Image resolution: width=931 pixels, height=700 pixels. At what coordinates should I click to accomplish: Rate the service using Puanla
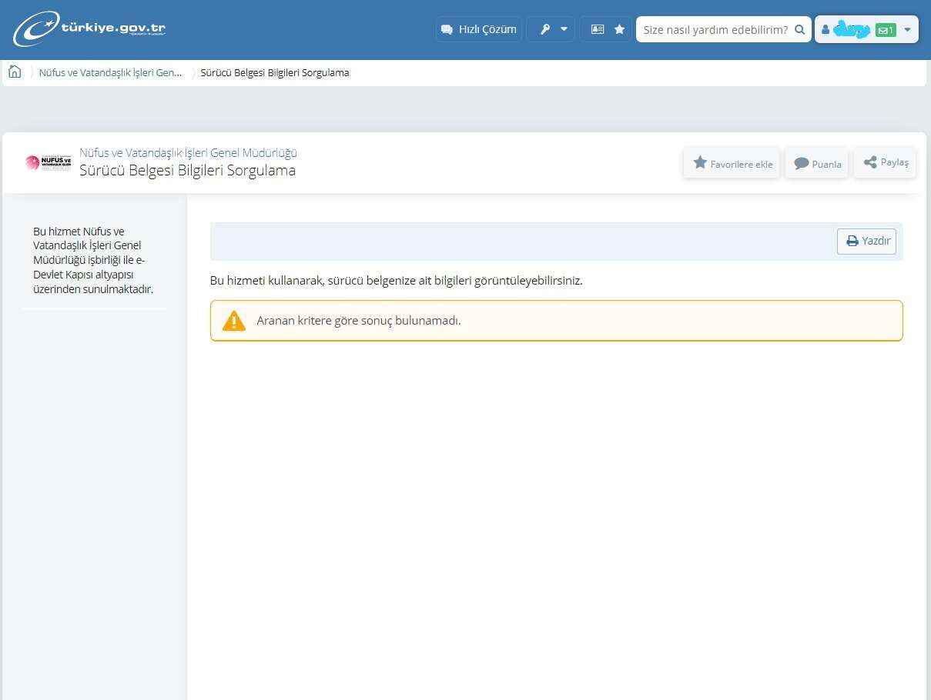point(817,163)
